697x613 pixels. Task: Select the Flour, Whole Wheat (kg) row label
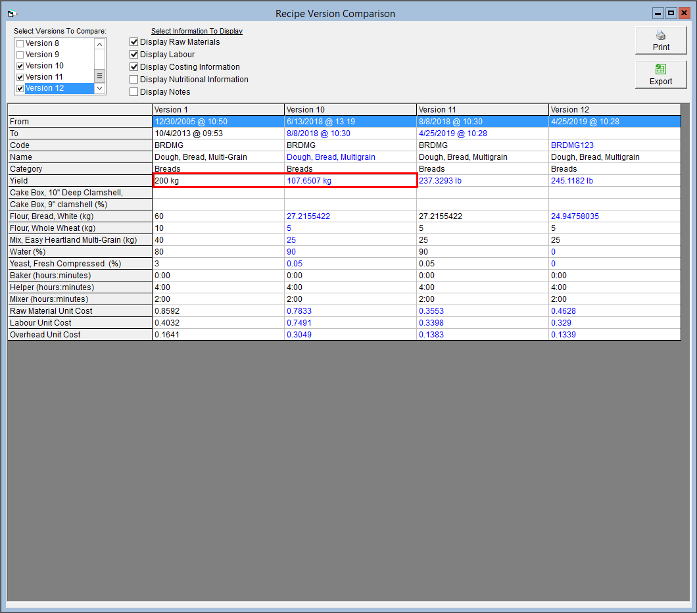coord(80,228)
